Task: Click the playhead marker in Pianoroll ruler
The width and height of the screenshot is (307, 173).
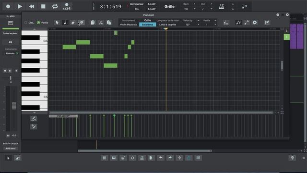Action: [166, 29]
